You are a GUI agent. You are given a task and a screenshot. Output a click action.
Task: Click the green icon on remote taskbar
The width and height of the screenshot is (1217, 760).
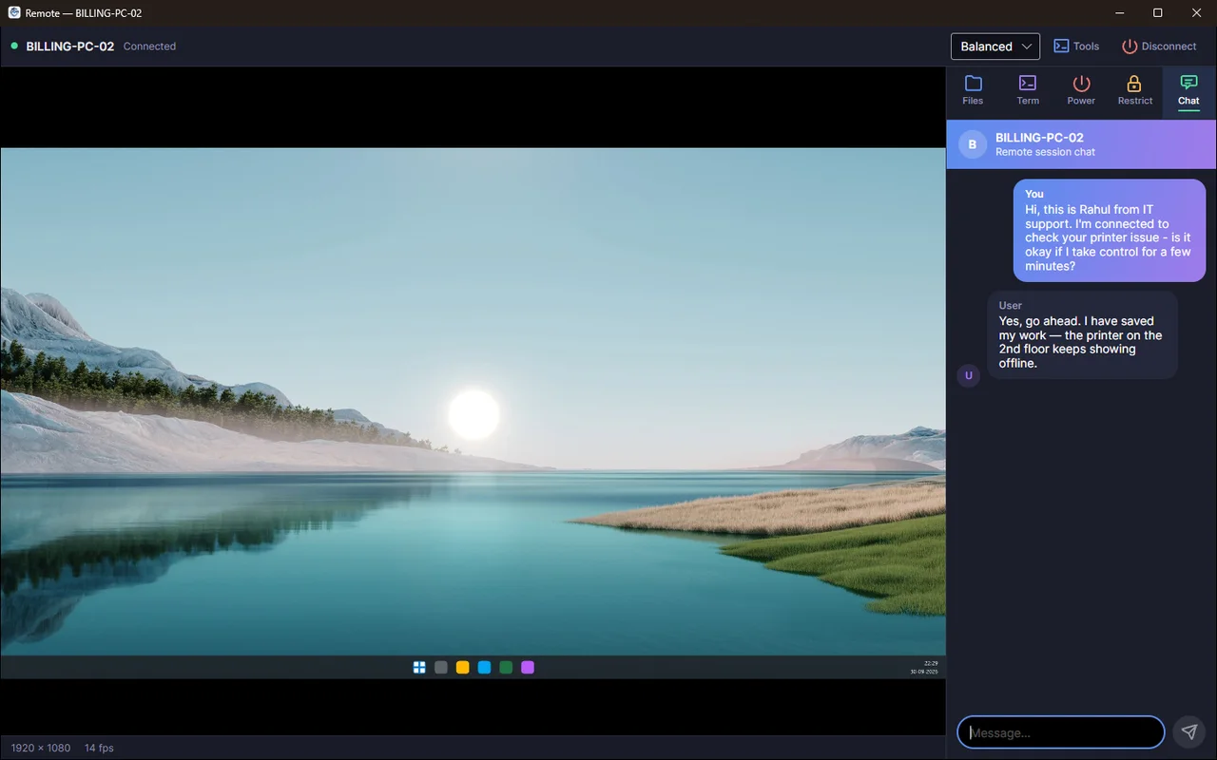coord(506,668)
